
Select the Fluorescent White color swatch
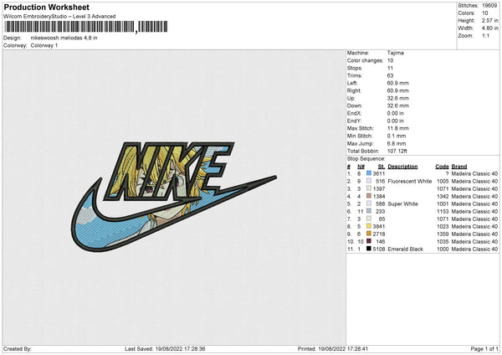pos(369,181)
